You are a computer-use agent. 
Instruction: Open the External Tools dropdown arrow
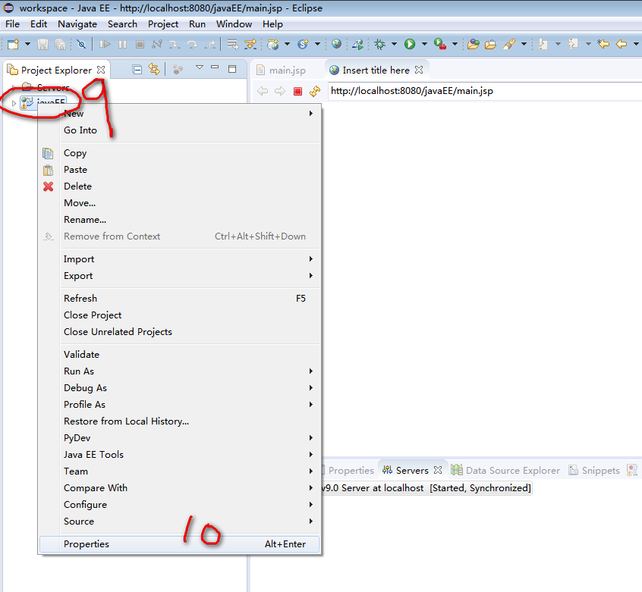[455, 44]
